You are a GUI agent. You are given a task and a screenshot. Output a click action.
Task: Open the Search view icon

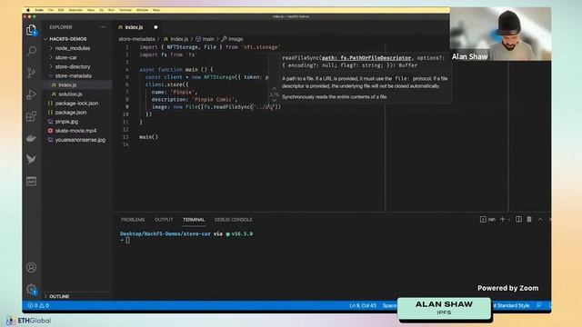click(x=32, y=51)
